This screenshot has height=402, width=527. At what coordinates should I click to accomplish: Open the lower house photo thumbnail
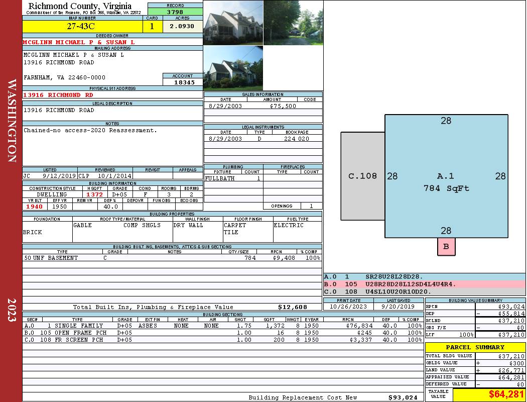(x=233, y=68)
